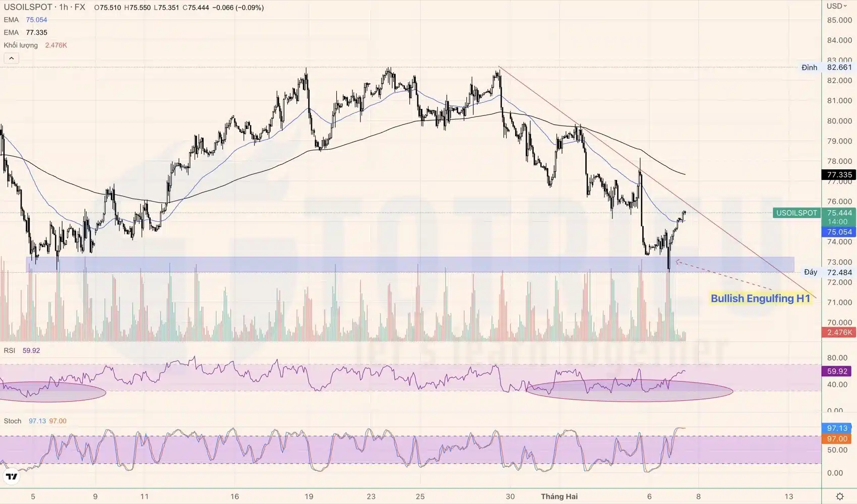Click the TradingView logo watermark
This screenshot has height=504, width=857.
(12, 475)
